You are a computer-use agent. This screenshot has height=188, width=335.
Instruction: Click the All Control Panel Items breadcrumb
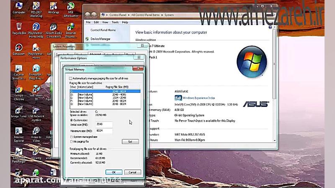(x=145, y=15)
